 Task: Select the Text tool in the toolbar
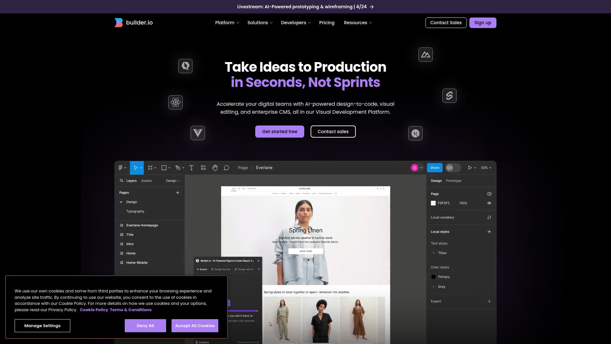[191, 168]
